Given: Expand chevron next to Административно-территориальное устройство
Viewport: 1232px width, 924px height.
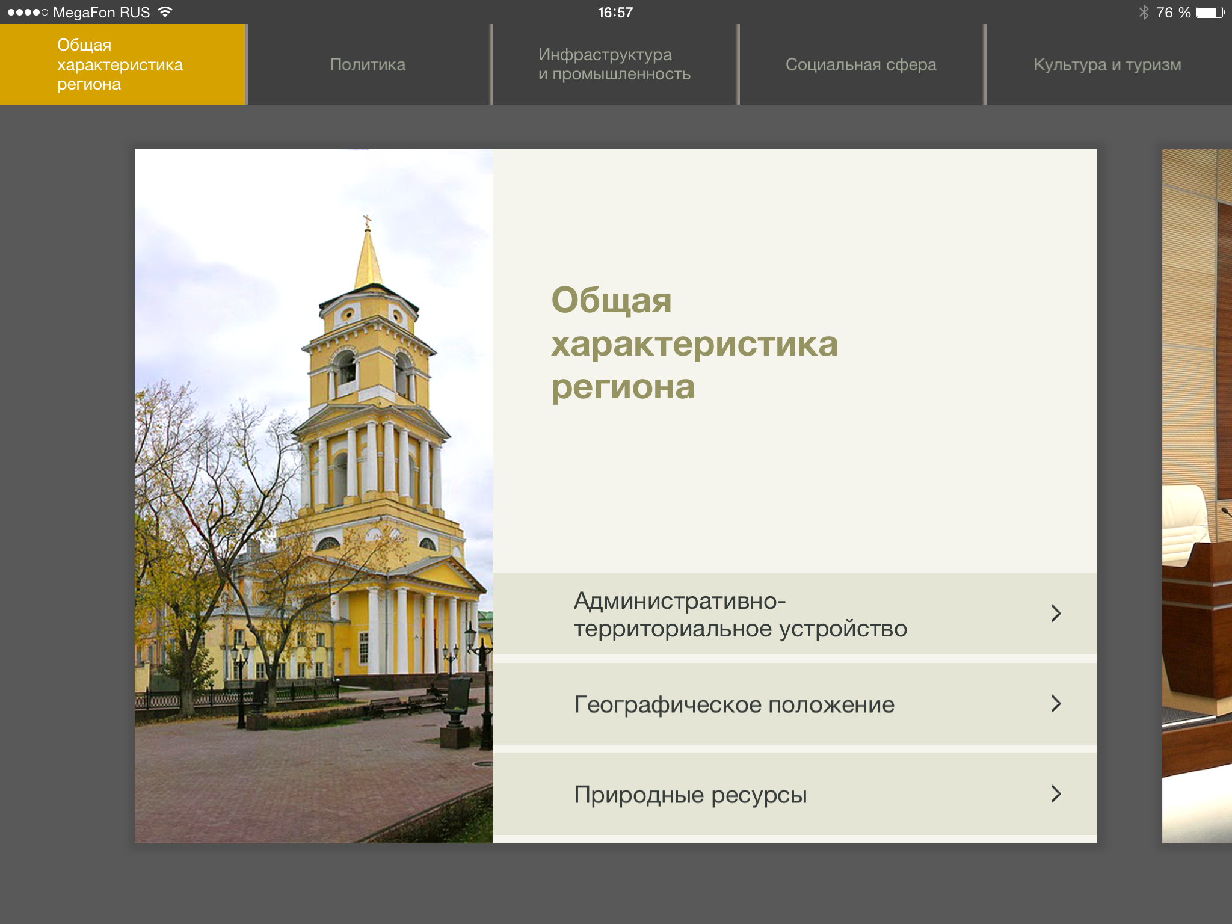Looking at the screenshot, I should click(x=1056, y=614).
